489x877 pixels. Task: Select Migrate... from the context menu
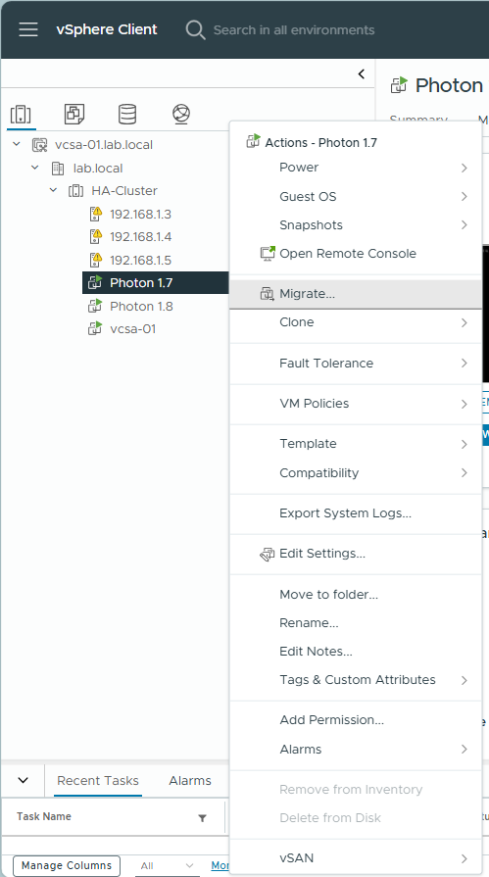click(356, 294)
